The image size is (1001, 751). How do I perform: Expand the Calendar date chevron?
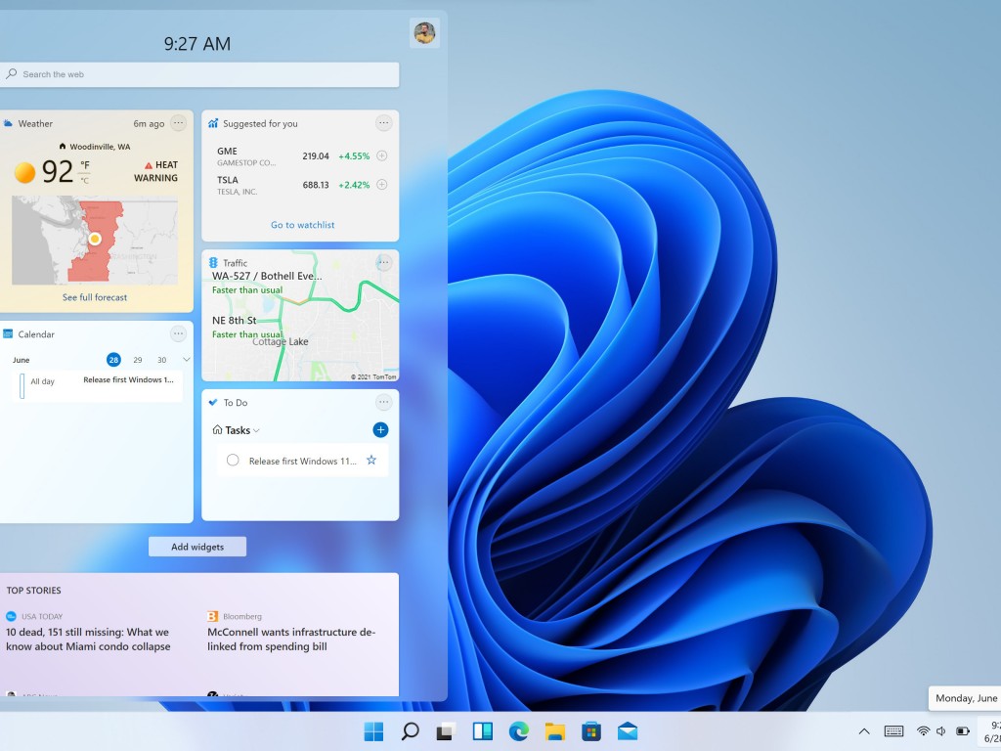coord(187,360)
